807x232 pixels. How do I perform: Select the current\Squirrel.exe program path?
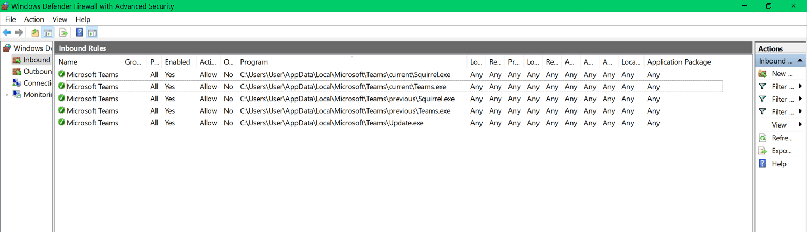tap(345, 75)
